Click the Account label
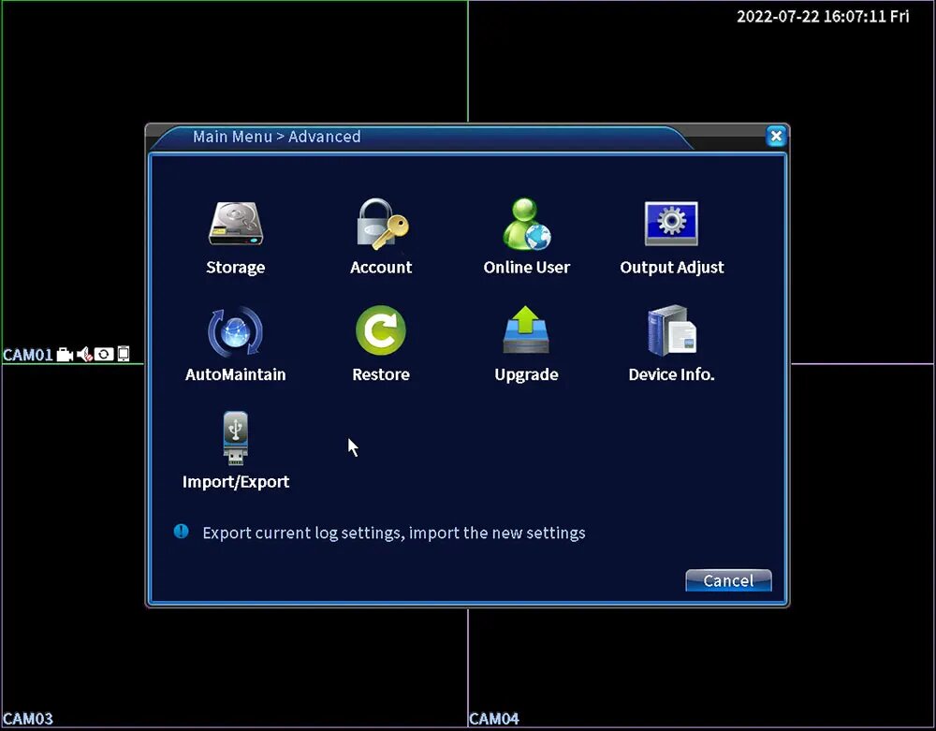 pos(381,268)
